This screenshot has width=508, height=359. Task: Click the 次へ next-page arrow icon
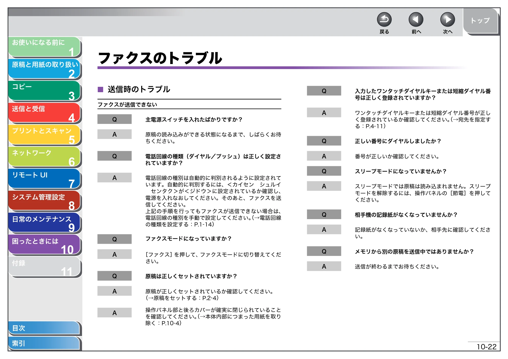[447, 20]
